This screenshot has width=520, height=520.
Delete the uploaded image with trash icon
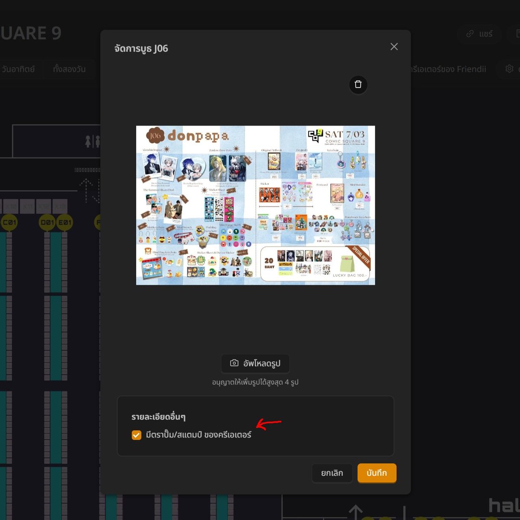click(358, 84)
